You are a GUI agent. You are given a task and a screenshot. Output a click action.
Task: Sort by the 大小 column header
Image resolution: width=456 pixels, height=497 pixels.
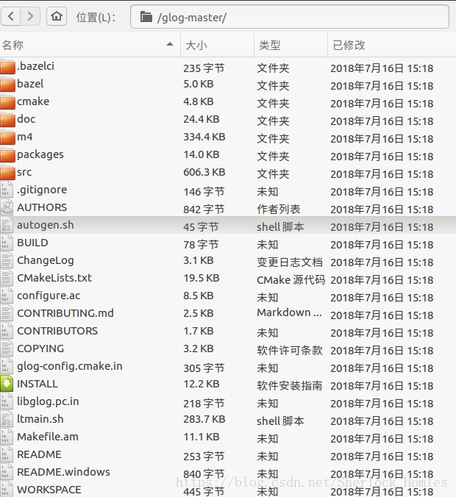click(x=218, y=45)
